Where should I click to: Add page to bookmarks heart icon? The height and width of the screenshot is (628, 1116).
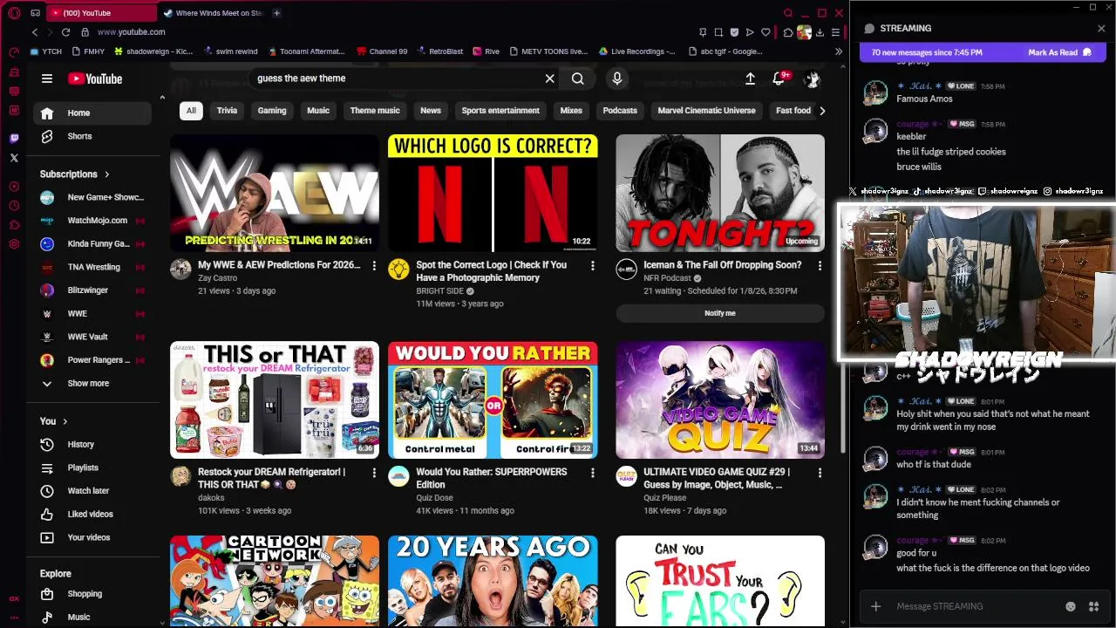[766, 32]
